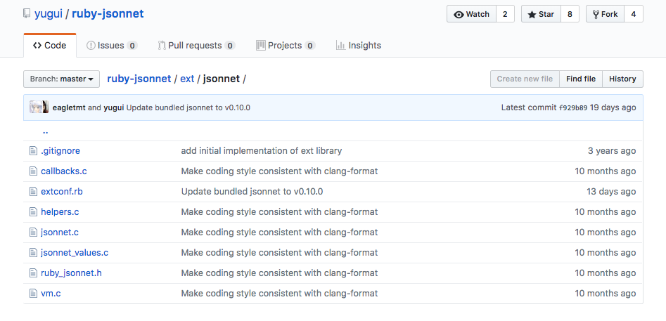666x321 pixels.
Task: Open the forks count 4
Action: pyautogui.click(x=633, y=14)
